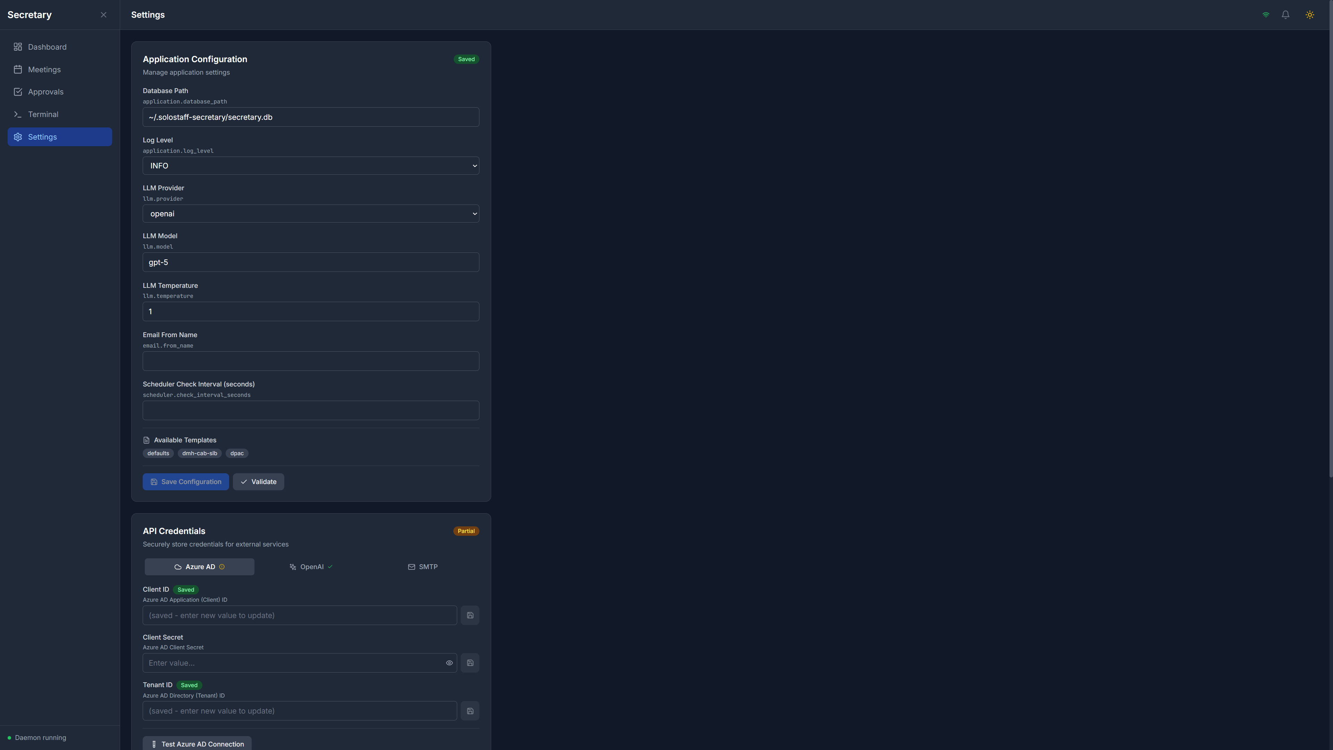
Task: Click the Settings gear in the sidebar
Action: (x=18, y=137)
